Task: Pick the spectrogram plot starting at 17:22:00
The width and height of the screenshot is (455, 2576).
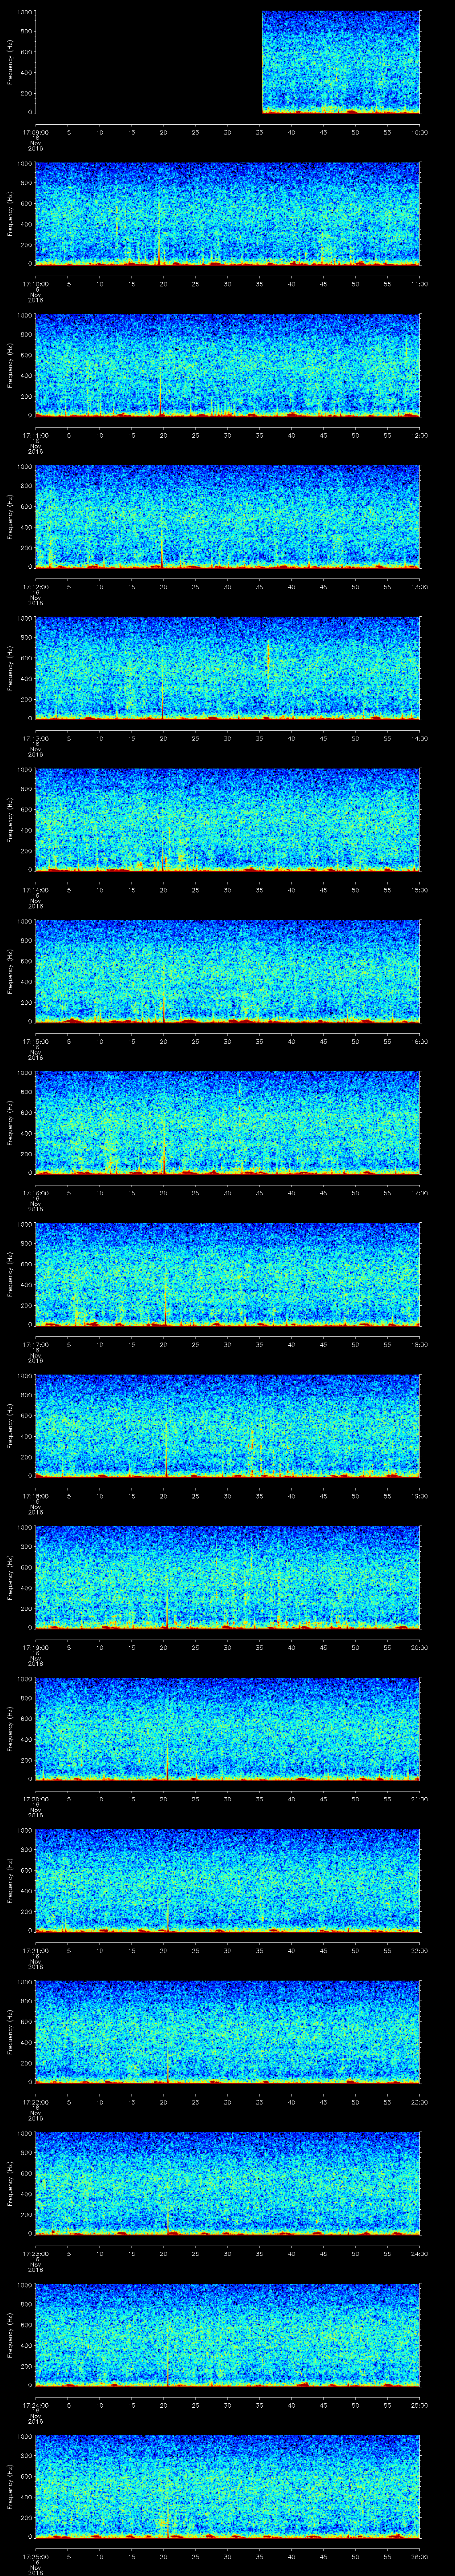Action: [228, 2032]
